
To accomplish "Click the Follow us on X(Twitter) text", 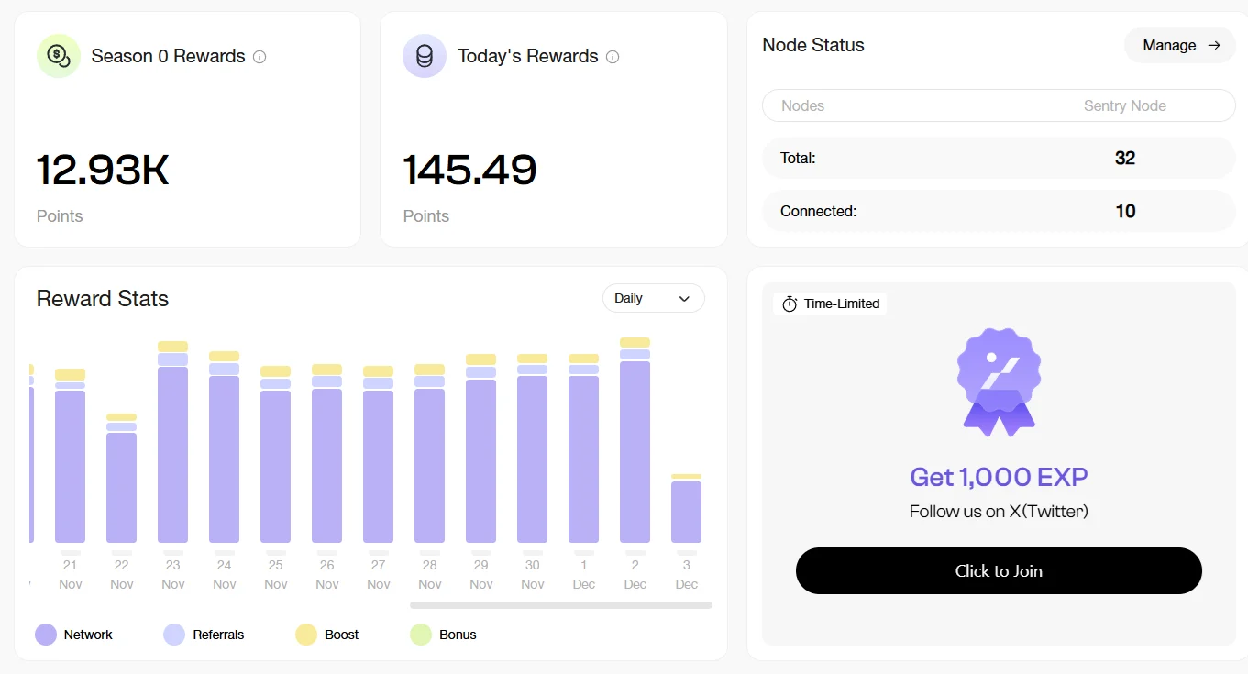I will point(999,511).
